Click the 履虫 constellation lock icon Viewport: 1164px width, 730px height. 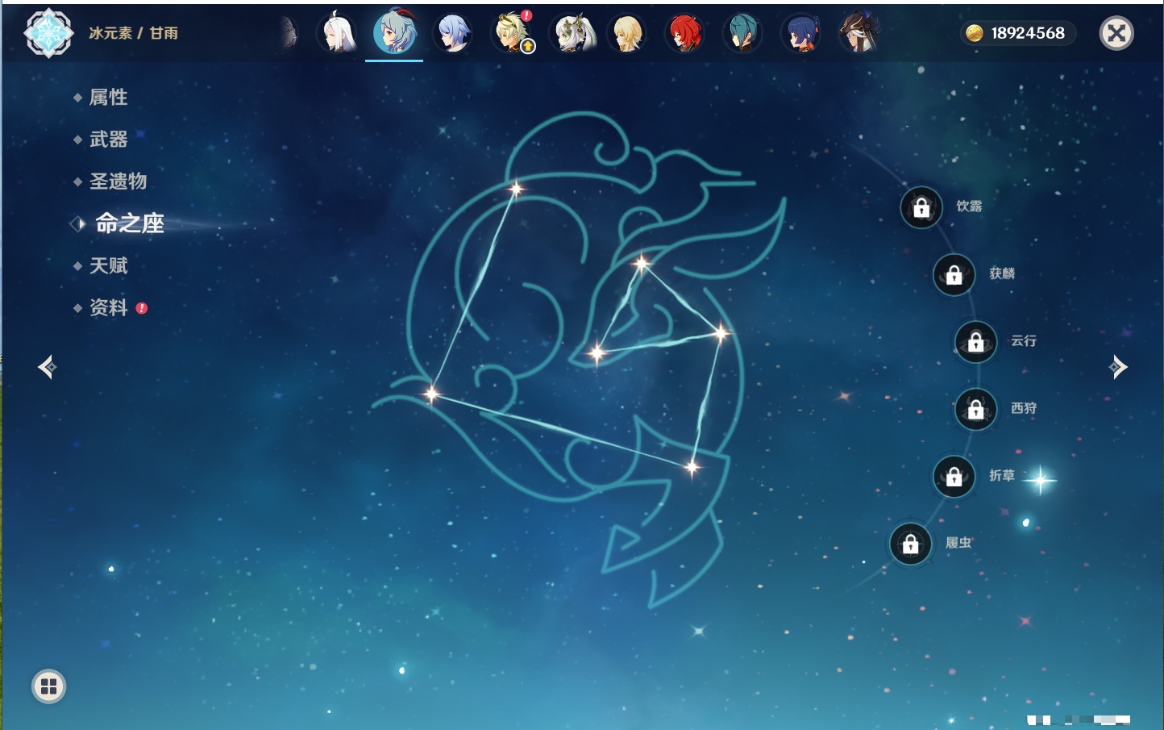point(910,544)
